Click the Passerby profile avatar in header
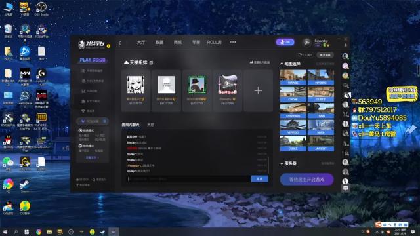 [306, 42]
